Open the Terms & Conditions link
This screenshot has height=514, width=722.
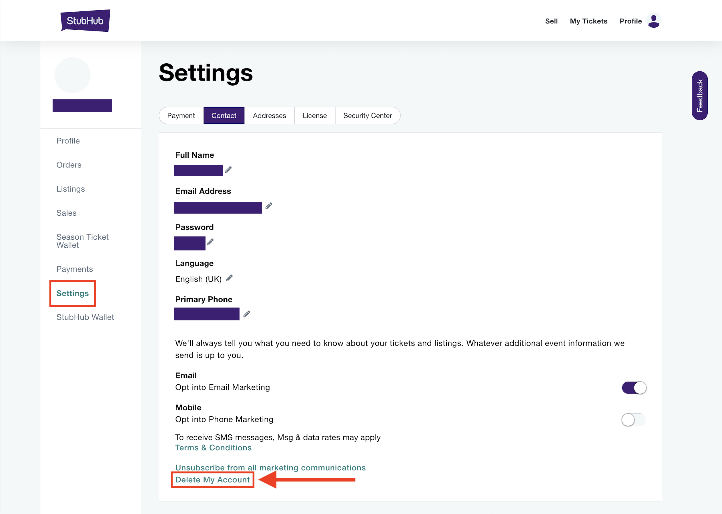tap(214, 447)
